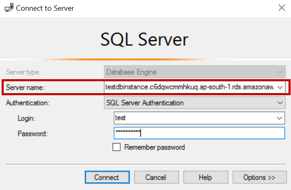Click the Database Engine server type box
Viewport: 291px width, 190px height.
[x=189, y=72]
